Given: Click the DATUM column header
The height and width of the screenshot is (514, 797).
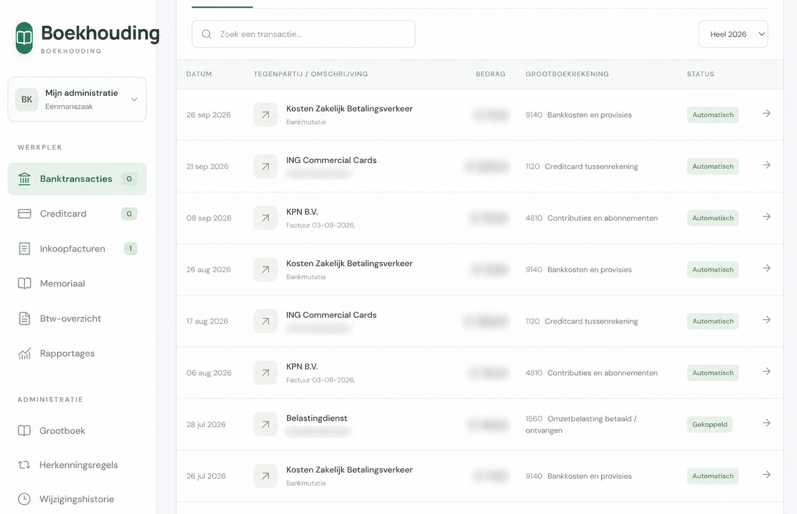Looking at the screenshot, I should [x=199, y=74].
